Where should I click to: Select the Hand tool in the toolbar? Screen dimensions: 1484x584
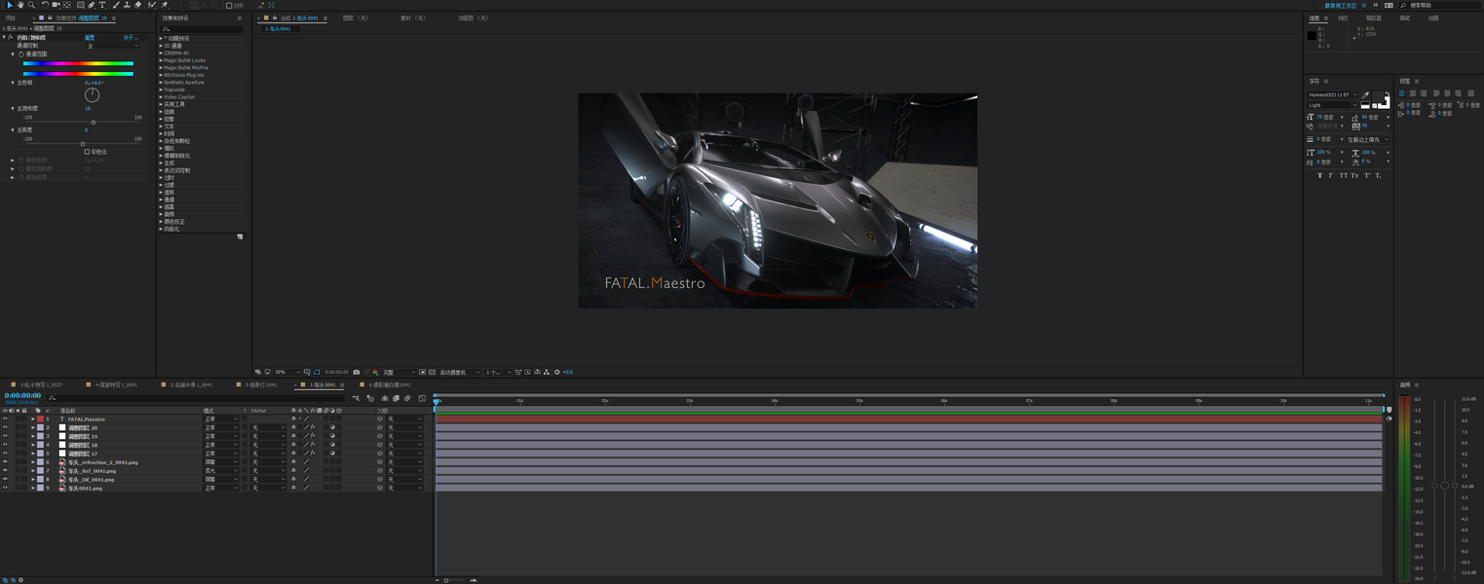(20, 5)
